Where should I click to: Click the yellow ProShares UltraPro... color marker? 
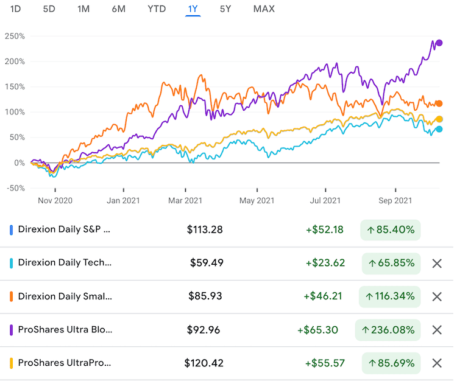coord(11,363)
